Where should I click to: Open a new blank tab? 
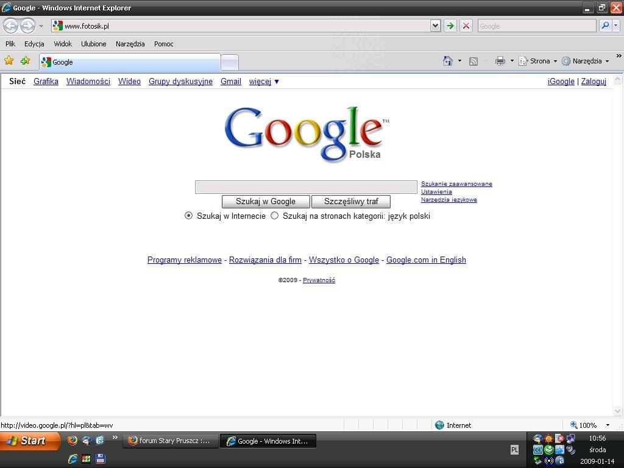(x=230, y=63)
